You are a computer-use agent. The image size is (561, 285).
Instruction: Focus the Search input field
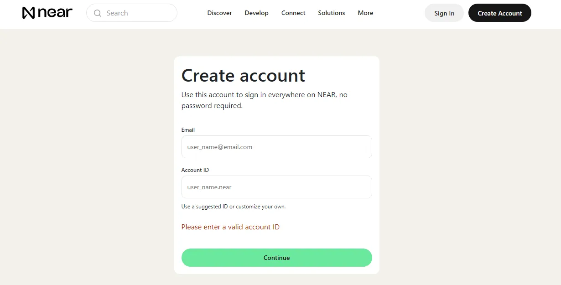(132, 13)
